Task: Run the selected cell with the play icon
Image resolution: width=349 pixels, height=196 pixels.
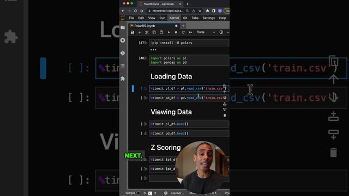Action: [169, 33]
